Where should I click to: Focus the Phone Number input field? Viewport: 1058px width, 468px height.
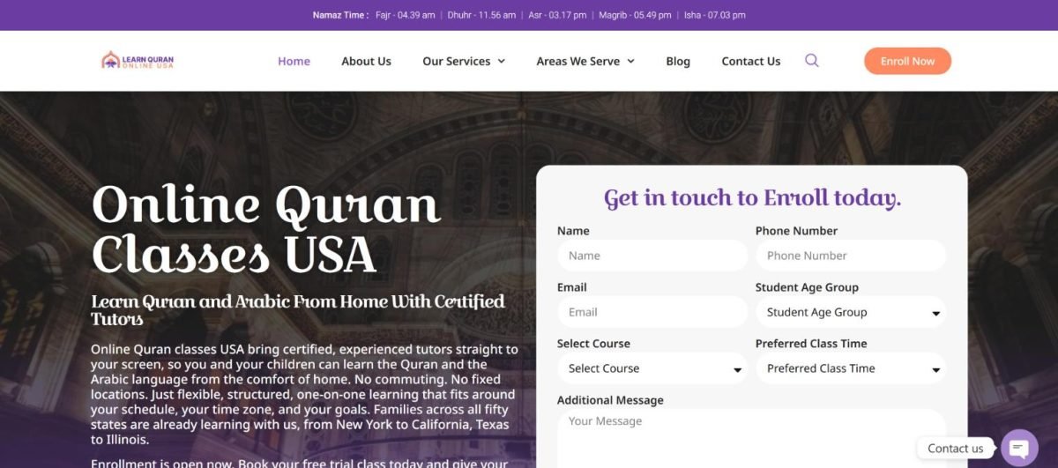(x=851, y=256)
